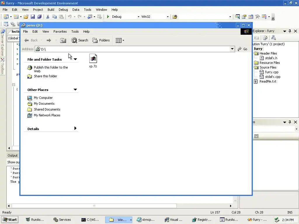Publish this folder to the Web

pos(51,69)
